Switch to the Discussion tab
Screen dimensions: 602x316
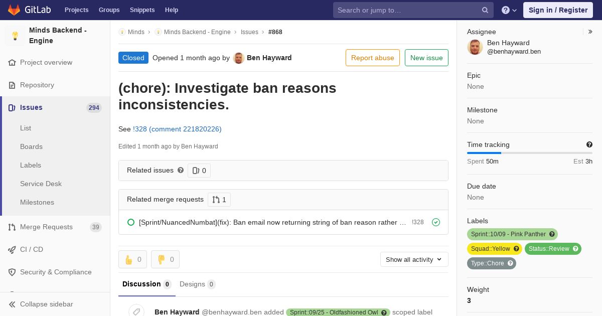(147, 284)
